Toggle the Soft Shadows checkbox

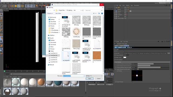124,60
